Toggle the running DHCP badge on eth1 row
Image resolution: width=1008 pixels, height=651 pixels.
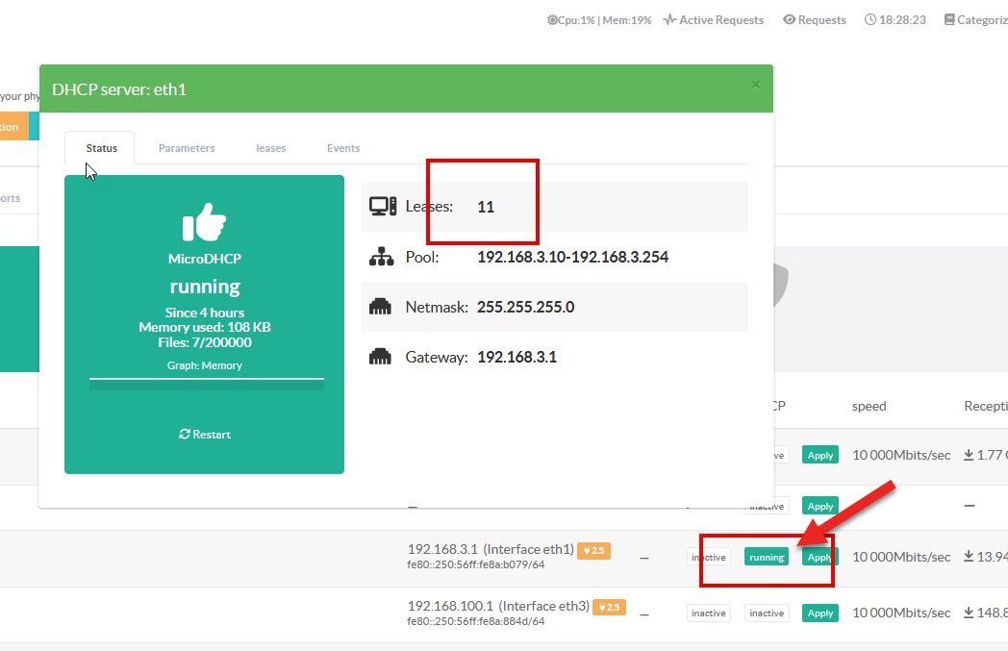(x=767, y=557)
